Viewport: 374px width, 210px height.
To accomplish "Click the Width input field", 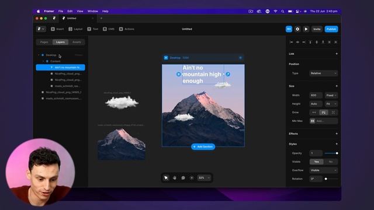I will click(x=316, y=95).
